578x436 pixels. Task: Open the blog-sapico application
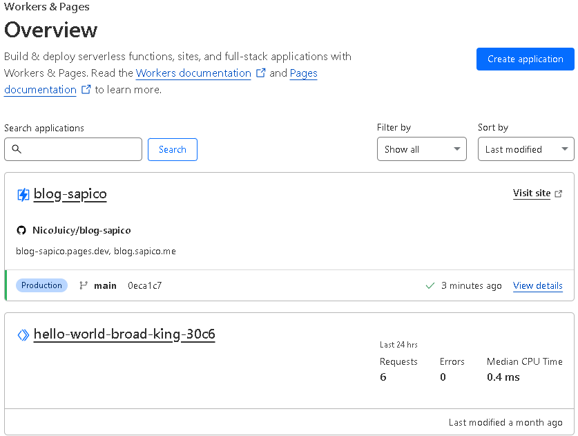(x=70, y=194)
